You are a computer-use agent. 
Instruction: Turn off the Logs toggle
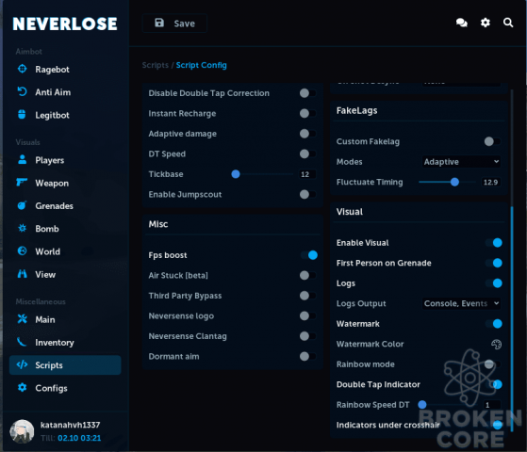click(493, 283)
